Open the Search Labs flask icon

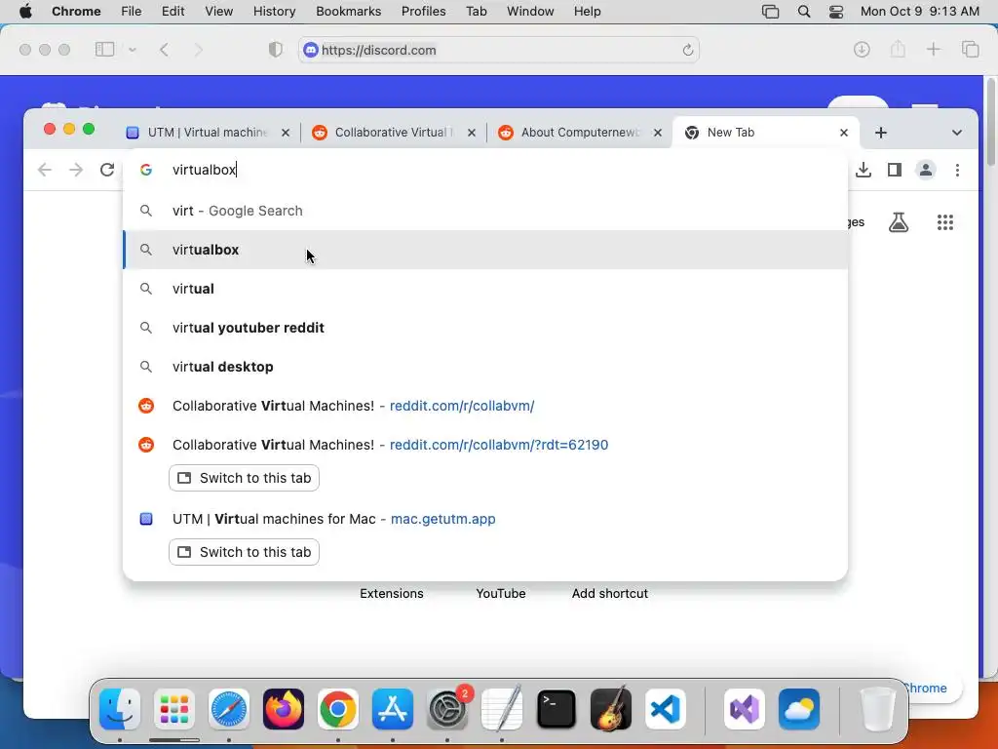[898, 222]
